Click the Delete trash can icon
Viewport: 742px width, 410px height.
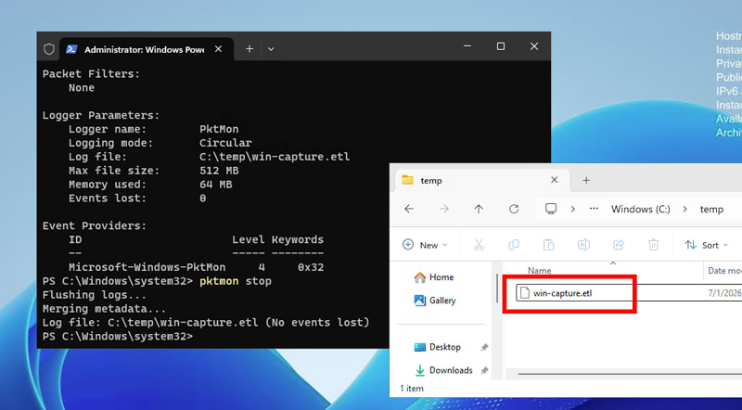654,245
